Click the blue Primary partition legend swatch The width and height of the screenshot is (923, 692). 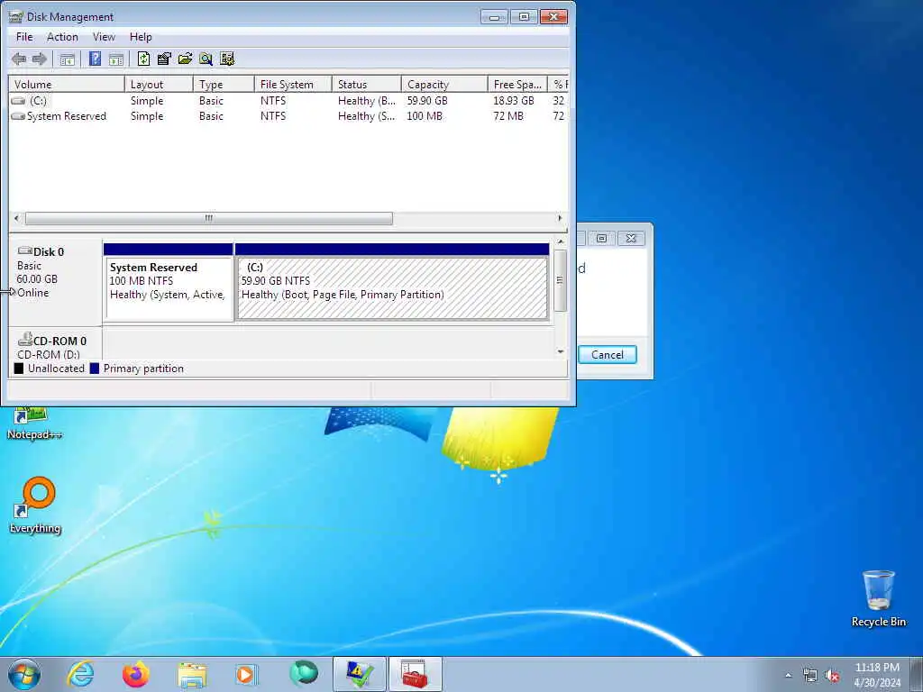click(94, 369)
